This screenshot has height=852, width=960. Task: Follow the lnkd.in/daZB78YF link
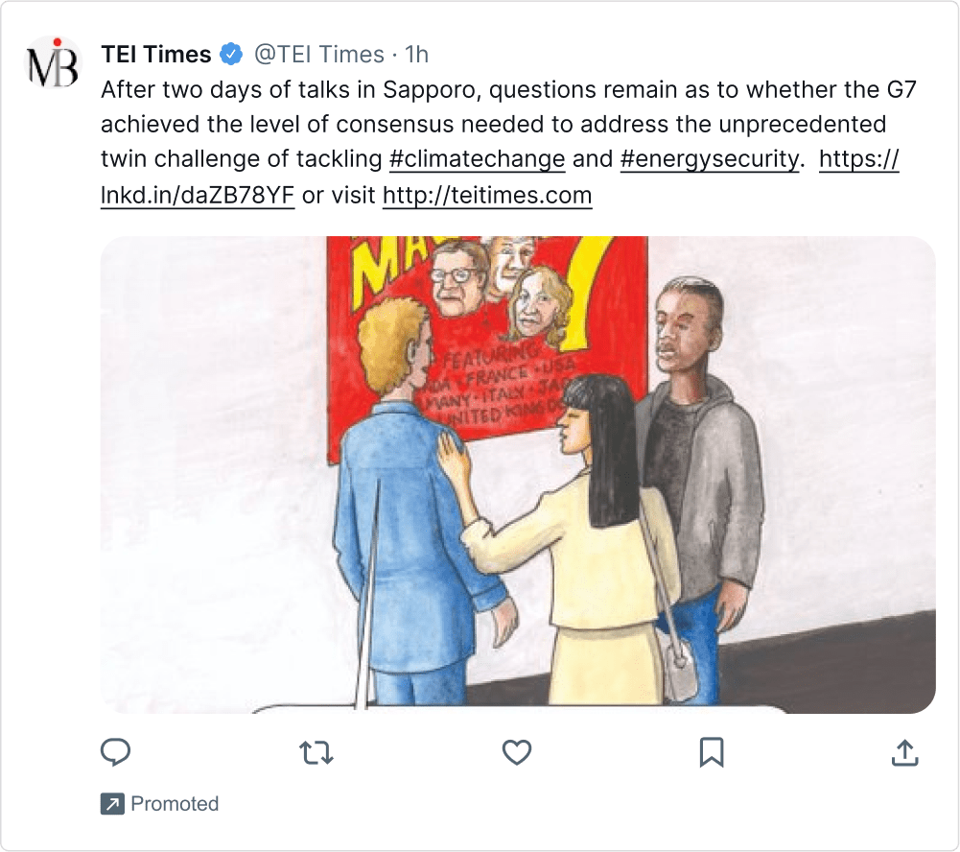(x=197, y=196)
